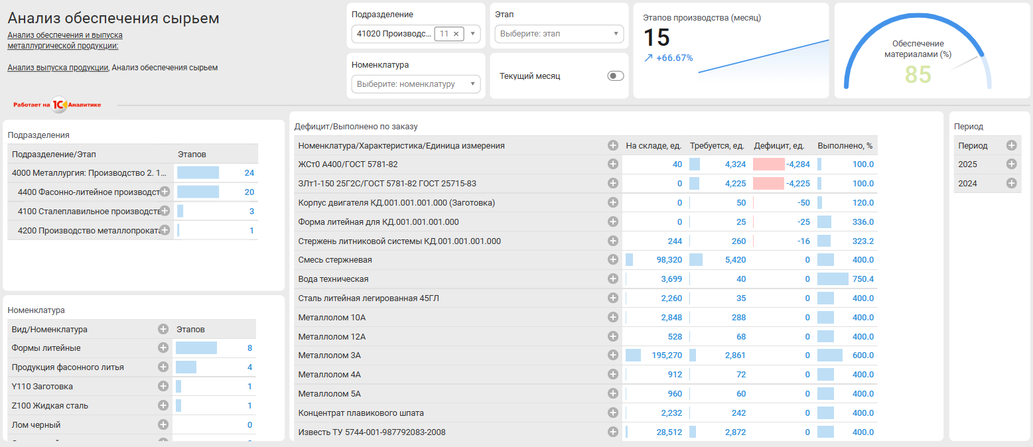Click the Выполнено, % column header
Viewport: 1033px width, 447px height.
coord(845,146)
